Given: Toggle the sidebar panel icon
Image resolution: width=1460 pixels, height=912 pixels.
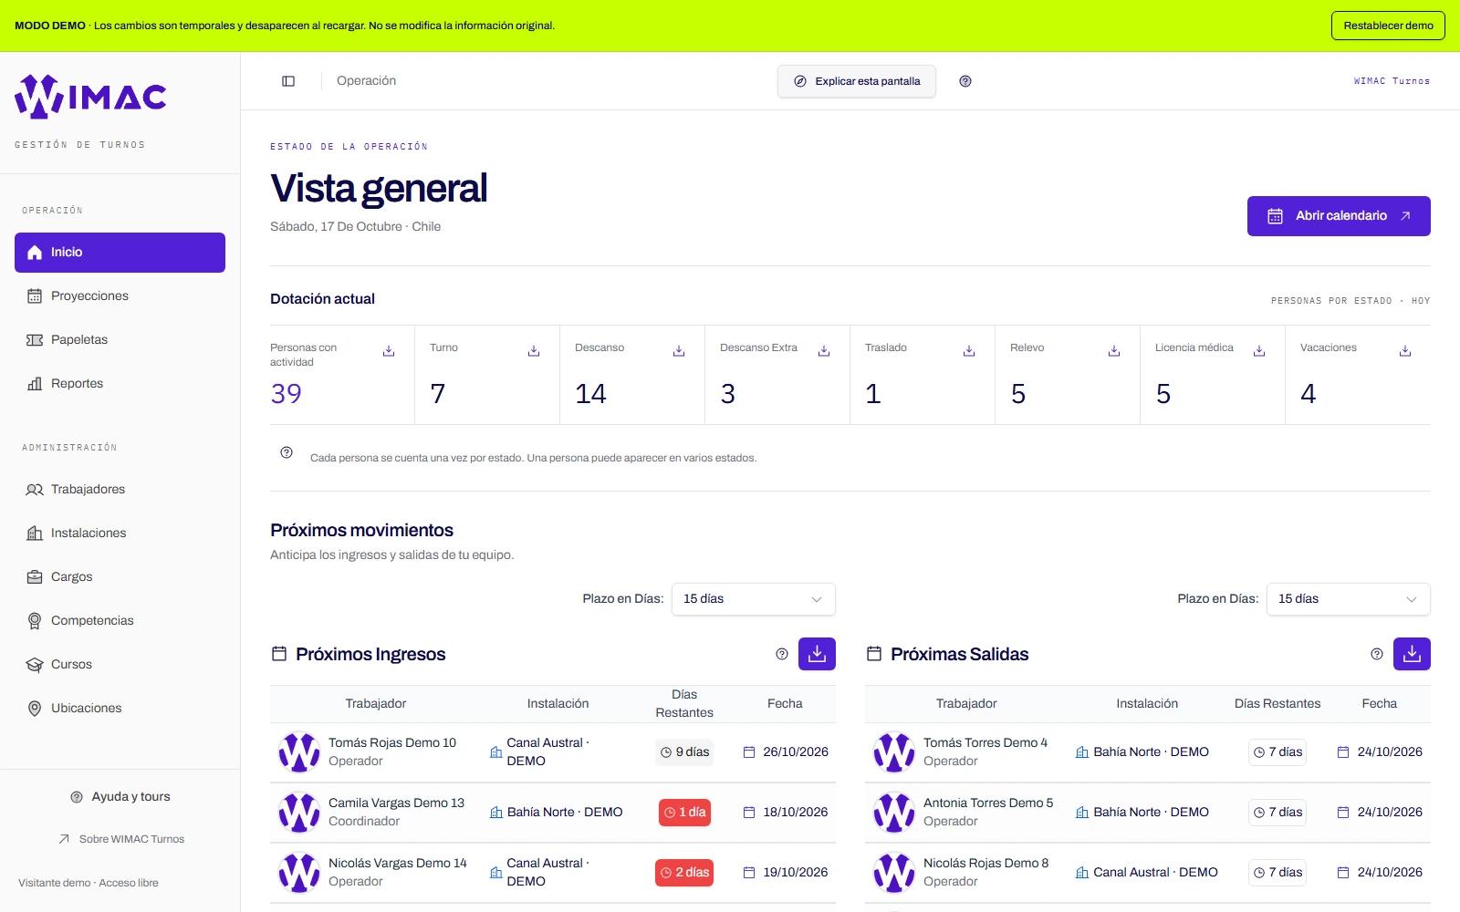Looking at the screenshot, I should click(x=288, y=81).
